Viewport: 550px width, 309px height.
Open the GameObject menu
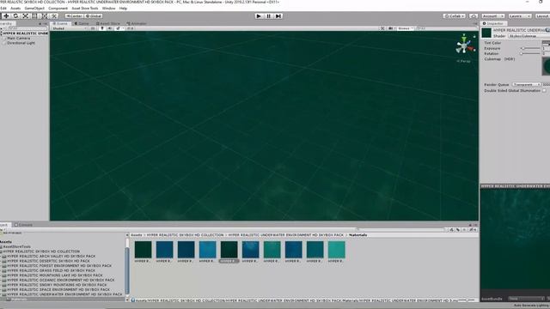tap(34, 8)
